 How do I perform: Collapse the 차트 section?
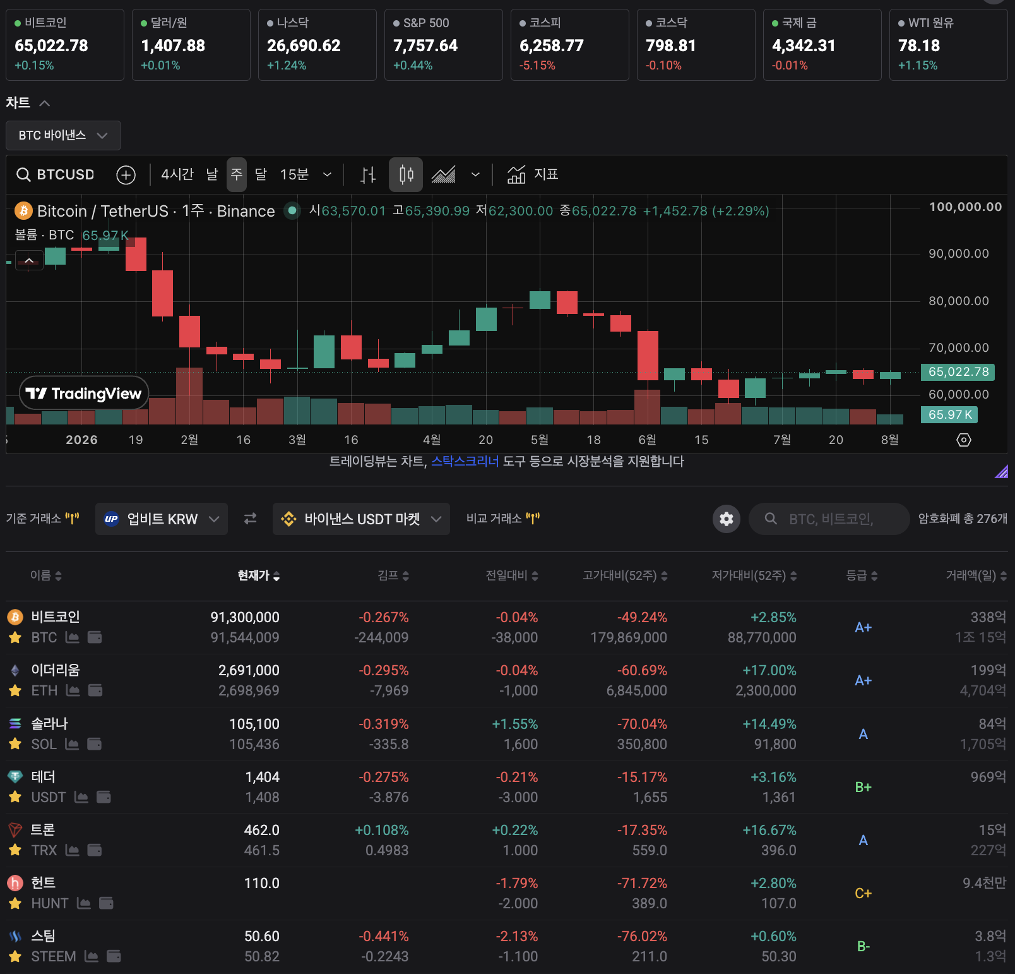click(x=45, y=103)
